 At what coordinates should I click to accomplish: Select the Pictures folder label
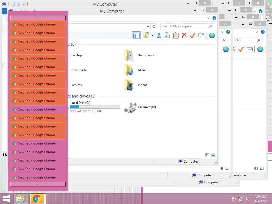(76, 85)
